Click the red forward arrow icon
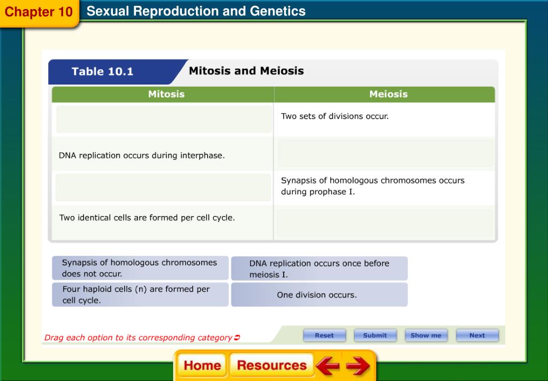 (x=358, y=365)
